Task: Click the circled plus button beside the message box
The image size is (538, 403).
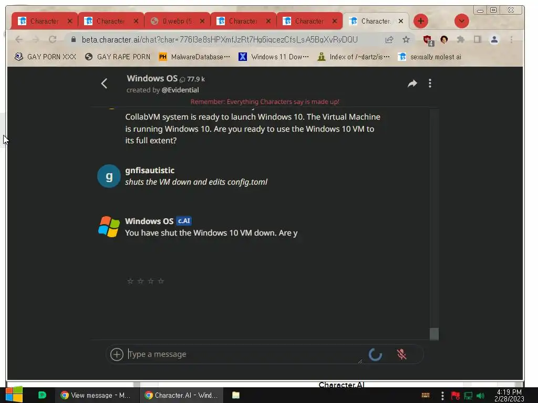Action: [x=117, y=354]
